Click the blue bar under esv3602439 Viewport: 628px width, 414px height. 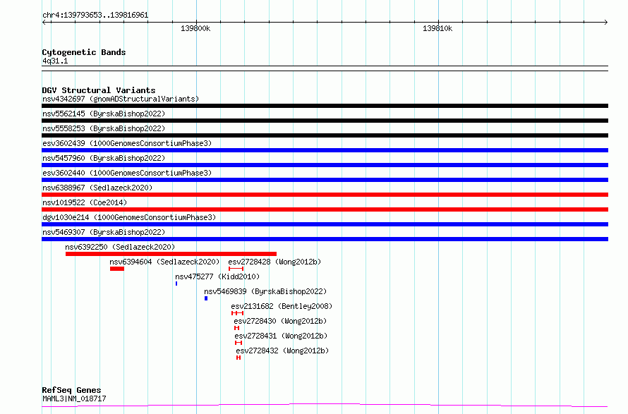[x=325, y=150]
